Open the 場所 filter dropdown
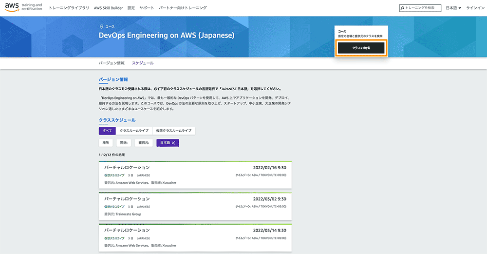The image size is (487, 254). click(106, 143)
